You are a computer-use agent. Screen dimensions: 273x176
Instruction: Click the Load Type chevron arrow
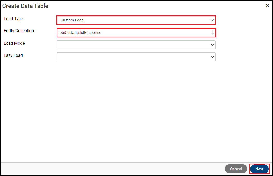tap(212, 20)
